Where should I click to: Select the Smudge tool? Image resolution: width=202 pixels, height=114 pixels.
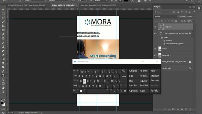point(3,63)
